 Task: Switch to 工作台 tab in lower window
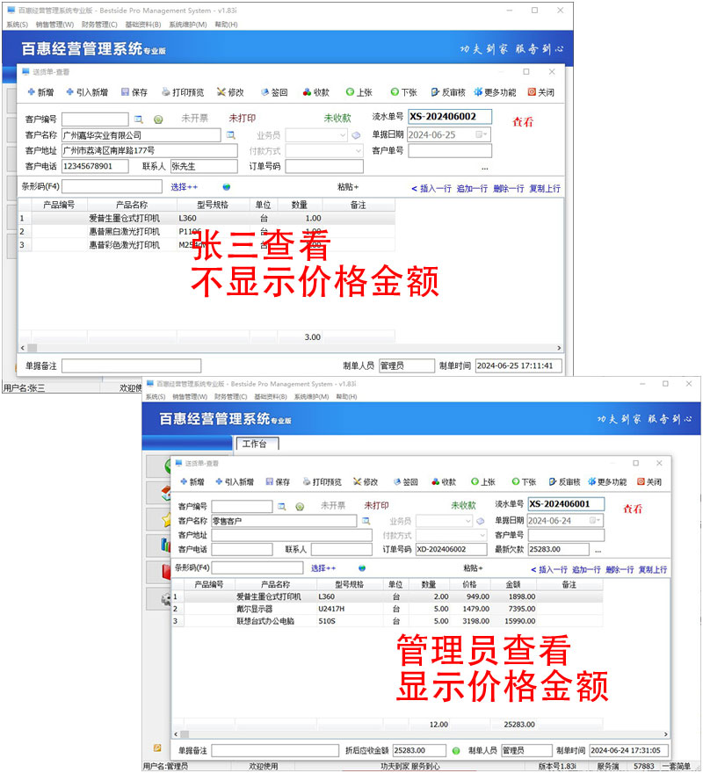click(257, 444)
